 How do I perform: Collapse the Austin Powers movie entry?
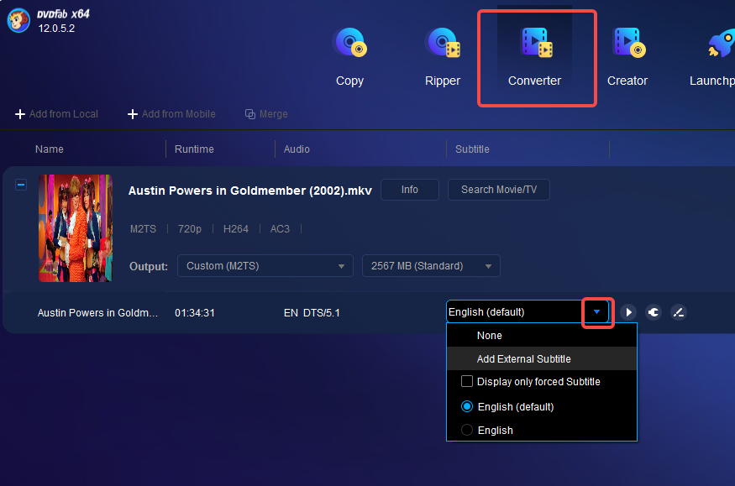(21, 185)
